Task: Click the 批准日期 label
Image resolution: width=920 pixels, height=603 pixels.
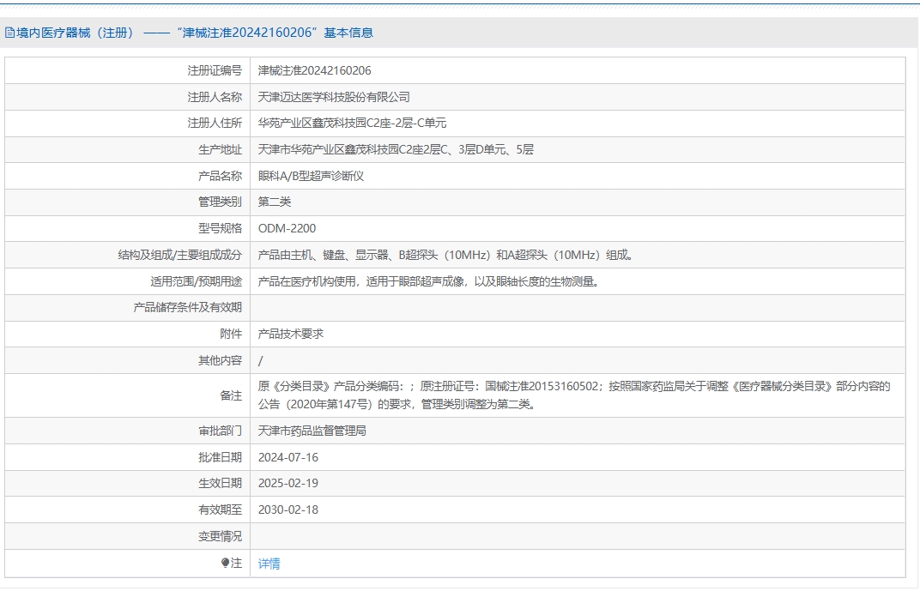Action: pyautogui.click(x=220, y=457)
